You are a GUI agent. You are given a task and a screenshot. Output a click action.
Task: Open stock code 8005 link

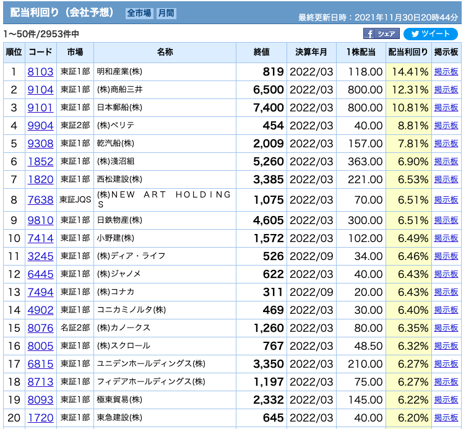click(40, 346)
